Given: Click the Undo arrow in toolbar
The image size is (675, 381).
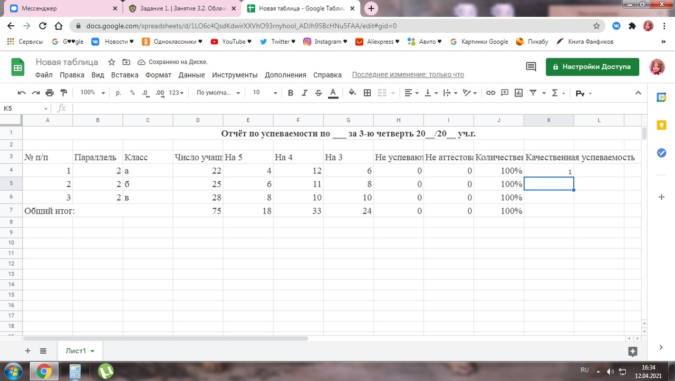Looking at the screenshot, I should (x=22, y=93).
